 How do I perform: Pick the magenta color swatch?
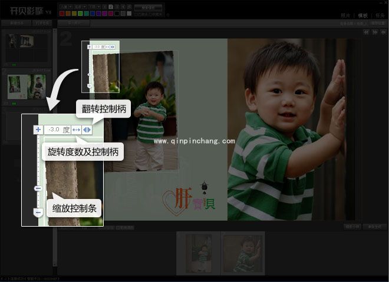coord(105,14)
